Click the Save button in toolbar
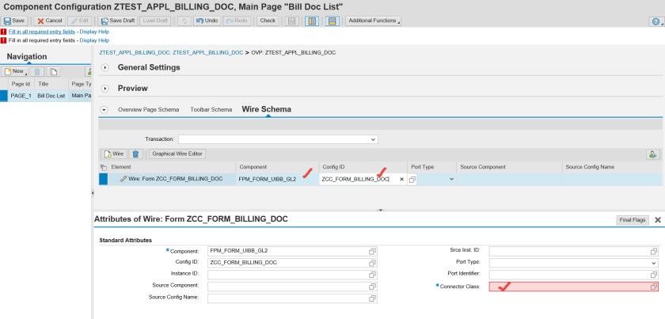This screenshot has width=665, height=319. 15,21
